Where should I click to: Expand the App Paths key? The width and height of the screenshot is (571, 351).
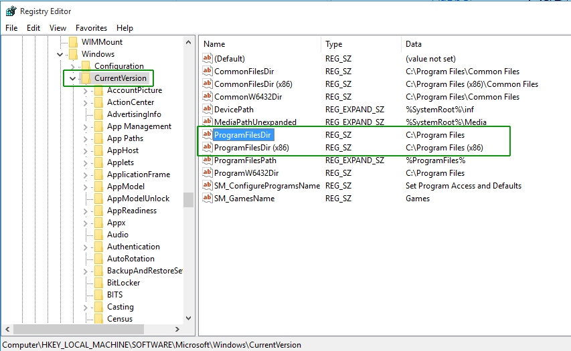pos(86,139)
